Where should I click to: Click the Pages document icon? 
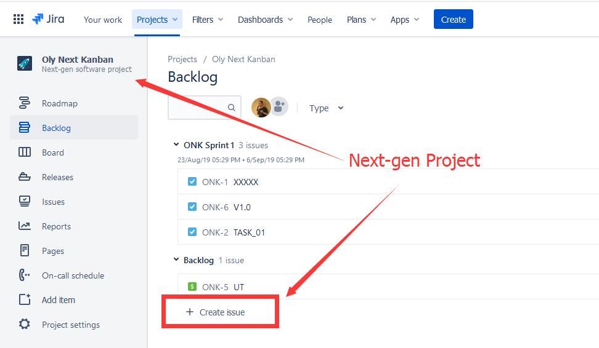pyautogui.click(x=25, y=250)
